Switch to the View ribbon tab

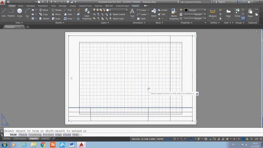coord(53,6)
